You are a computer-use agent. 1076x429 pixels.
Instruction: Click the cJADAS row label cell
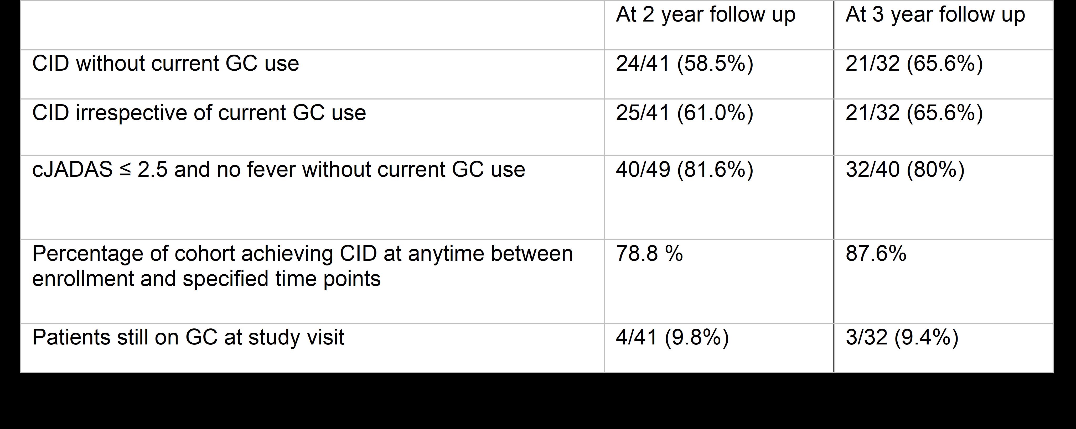click(278, 170)
